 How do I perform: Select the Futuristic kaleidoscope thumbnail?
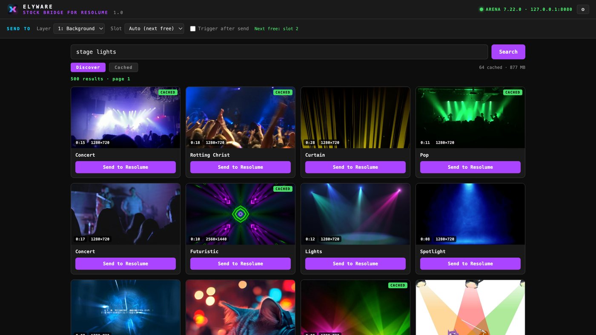241,214
